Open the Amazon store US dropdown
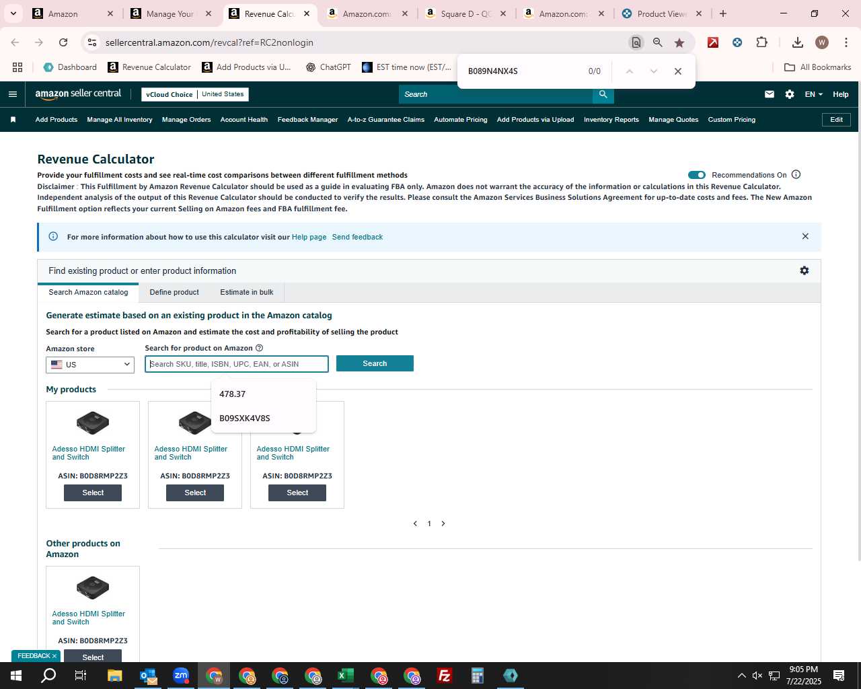 click(90, 365)
